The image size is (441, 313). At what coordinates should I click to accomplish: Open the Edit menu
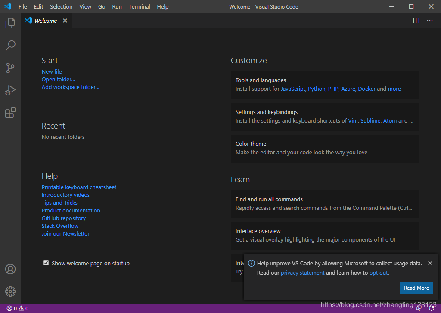click(38, 6)
